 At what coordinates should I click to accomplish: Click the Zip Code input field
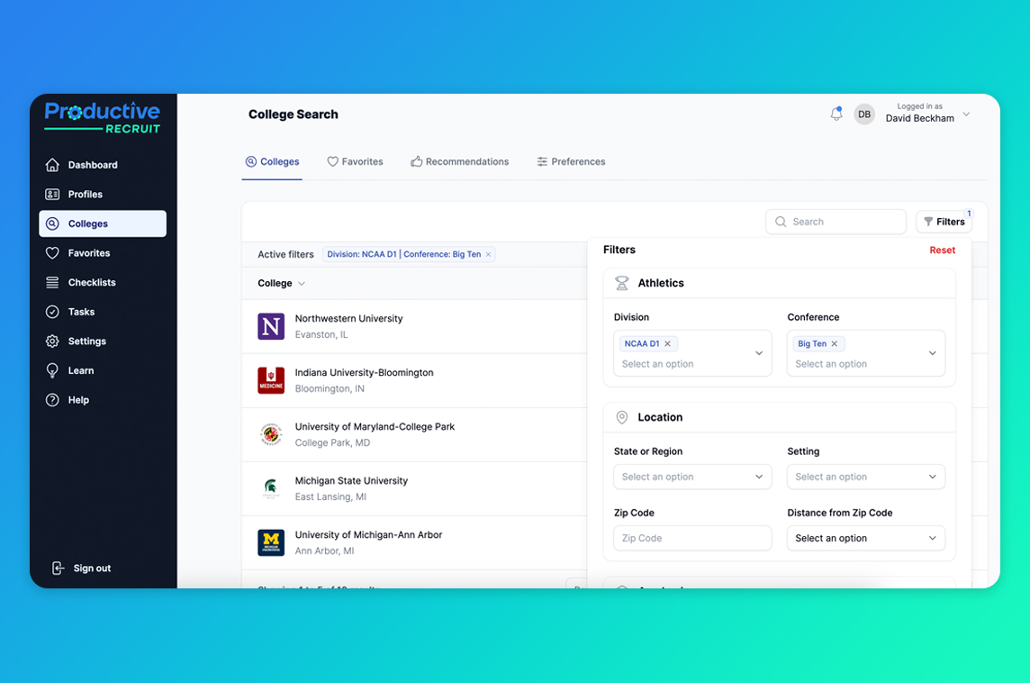[x=692, y=538]
